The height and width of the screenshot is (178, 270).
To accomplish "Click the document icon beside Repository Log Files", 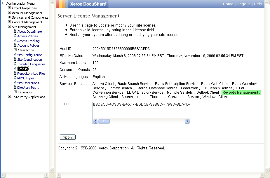I will [15, 73].
